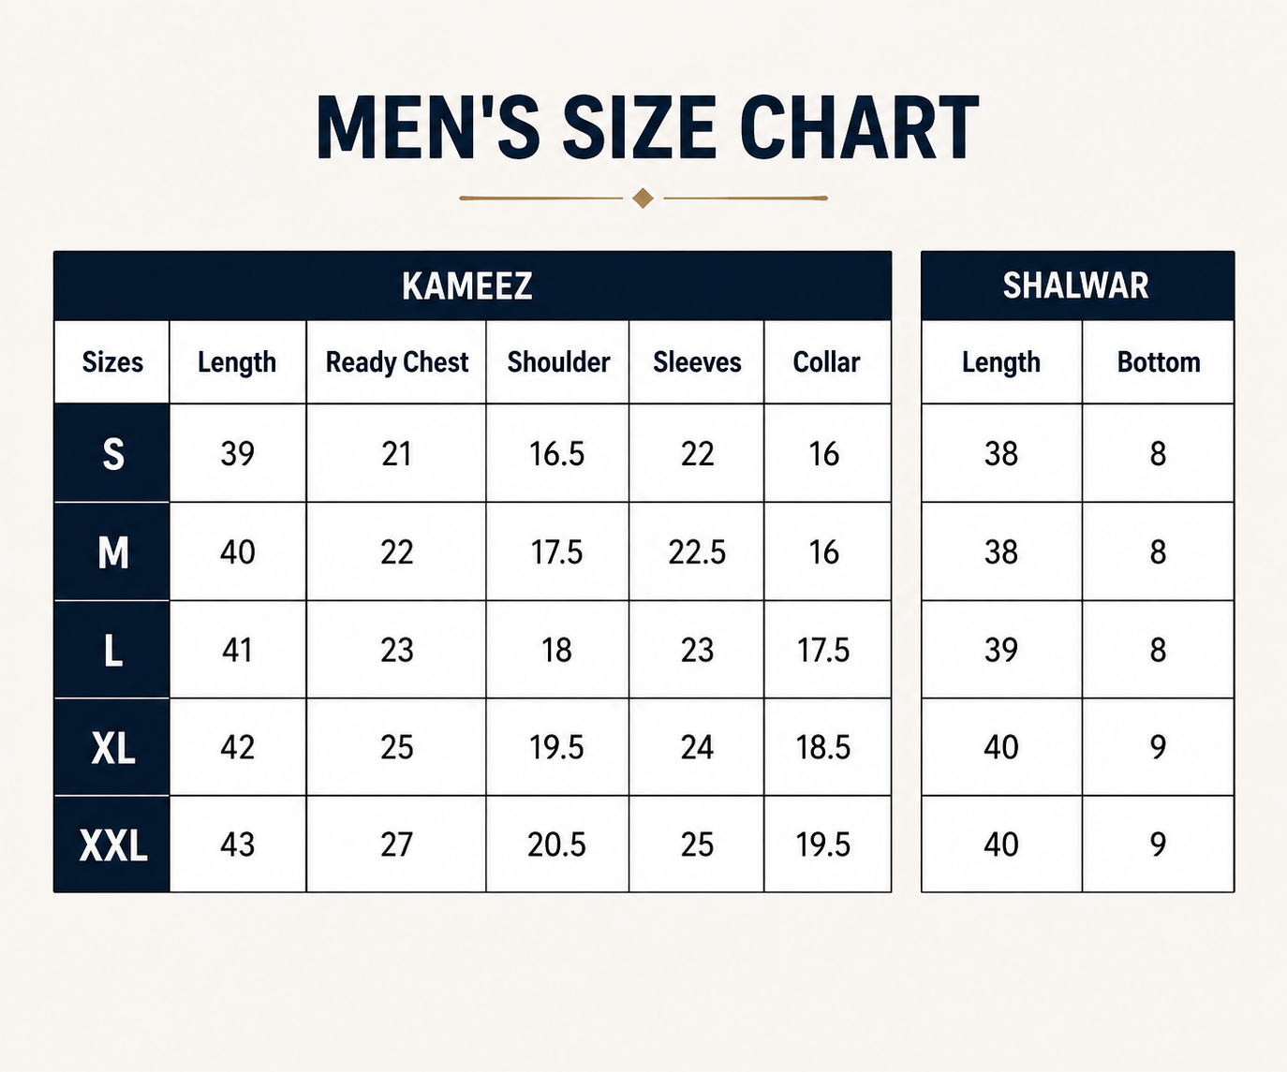Screen dimensions: 1287x1072
Task: Select the S size row label
Action: pyautogui.click(x=112, y=453)
